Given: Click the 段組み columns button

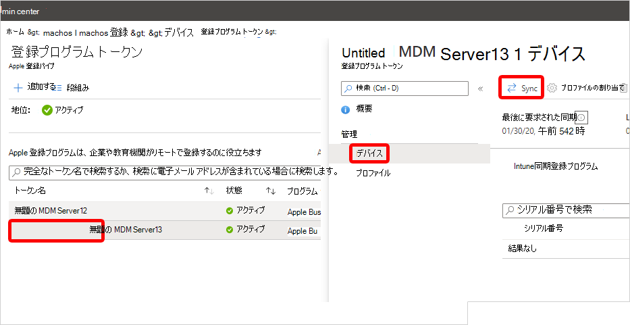Looking at the screenshot, I should (72, 88).
